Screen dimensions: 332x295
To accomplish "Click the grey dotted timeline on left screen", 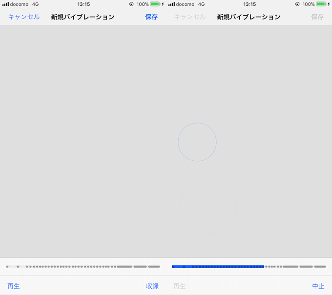I will (83, 267).
